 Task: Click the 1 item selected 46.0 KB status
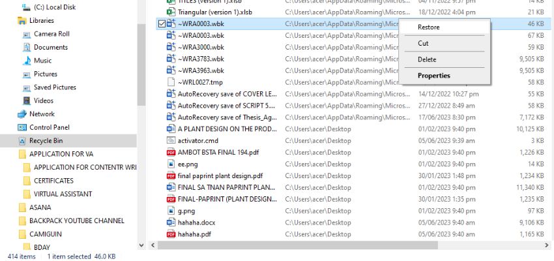(x=81, y=256)
